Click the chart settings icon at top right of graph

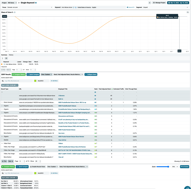click(x=188, y=12)
